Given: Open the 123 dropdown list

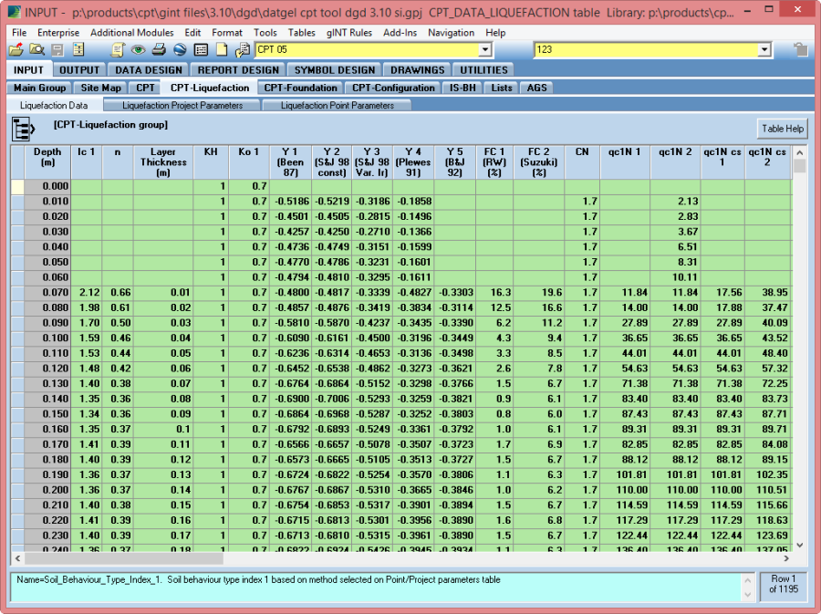Looking at the screenshot, I should (764, 49).
